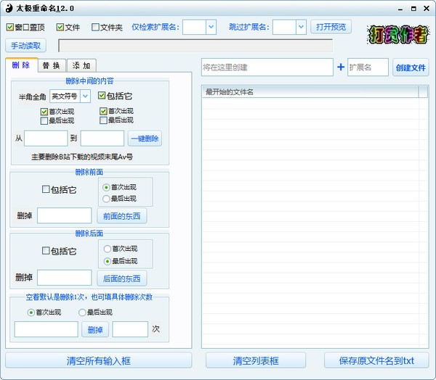
Task: Open the 英文符号 combo box
Action: coord(85,96)
